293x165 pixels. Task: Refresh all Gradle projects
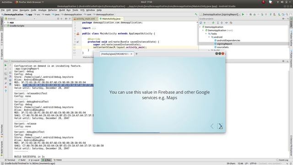tap(201, 23)
